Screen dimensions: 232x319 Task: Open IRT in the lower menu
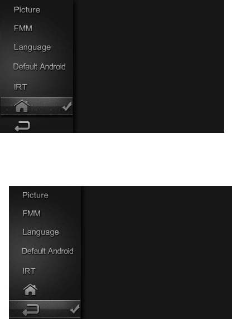(29, 271)
